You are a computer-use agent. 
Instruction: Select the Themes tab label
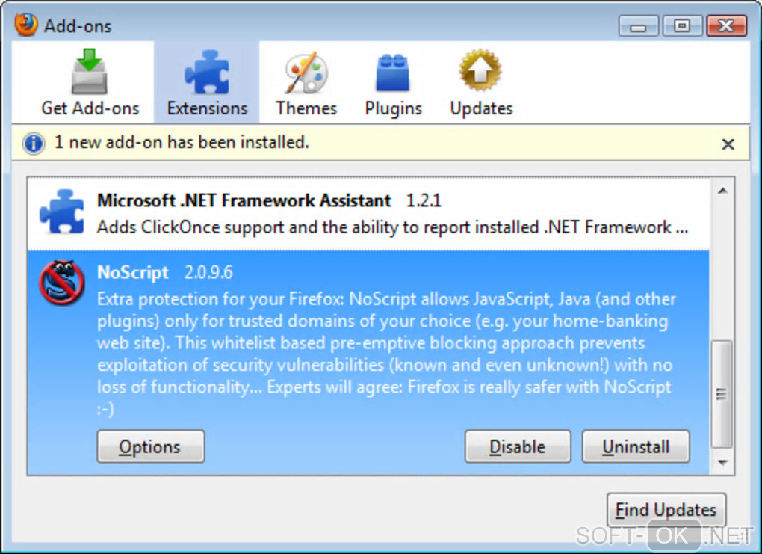[306, 108]
